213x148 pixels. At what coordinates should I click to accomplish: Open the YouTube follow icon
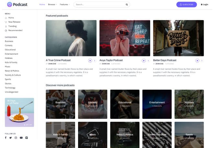point(21,138)
